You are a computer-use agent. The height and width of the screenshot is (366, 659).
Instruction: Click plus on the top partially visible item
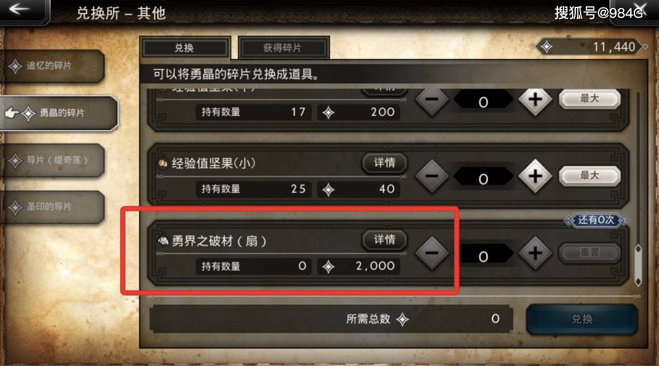(535, 100)
